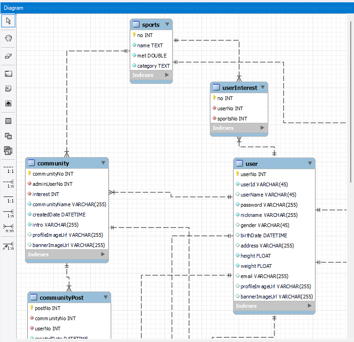The width and height of the screenshot is (354, 342).
Task: Choose the 1:n using existing columns tool
Action: [x=8, y=246]
